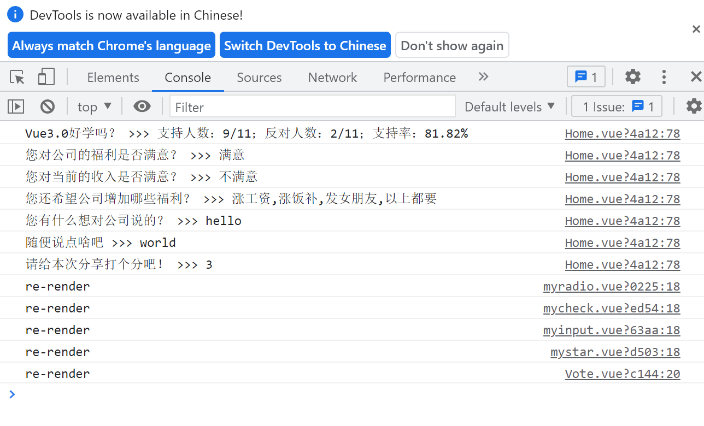The image size is (704, 426).
Task: Click Don't show again
Action: click(452, 45)
